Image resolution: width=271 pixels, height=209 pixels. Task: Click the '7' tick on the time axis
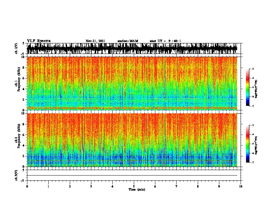pos(177,186)
